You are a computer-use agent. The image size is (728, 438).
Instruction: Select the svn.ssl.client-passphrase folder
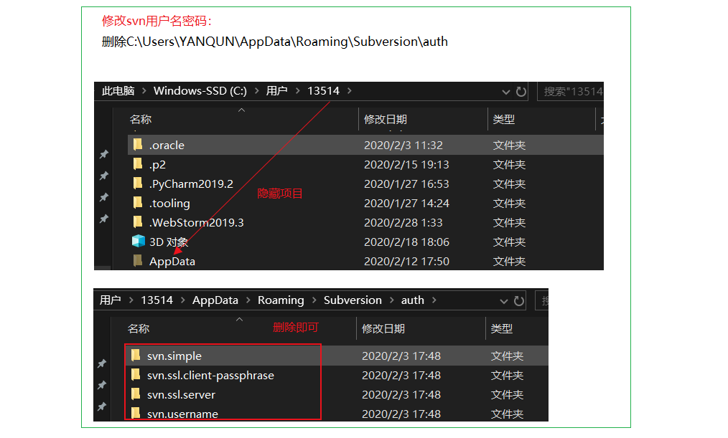[210, 375]
